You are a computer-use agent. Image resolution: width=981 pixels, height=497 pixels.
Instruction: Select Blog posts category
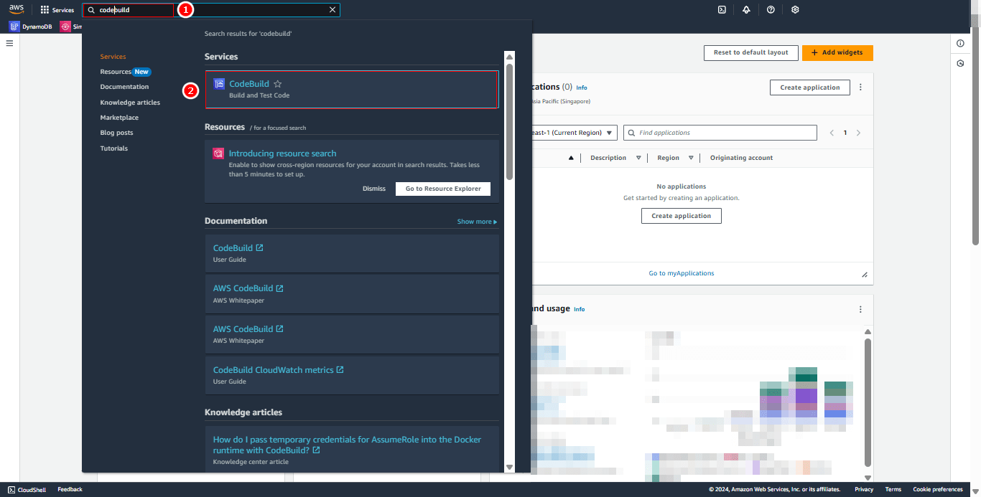[116, 133]
